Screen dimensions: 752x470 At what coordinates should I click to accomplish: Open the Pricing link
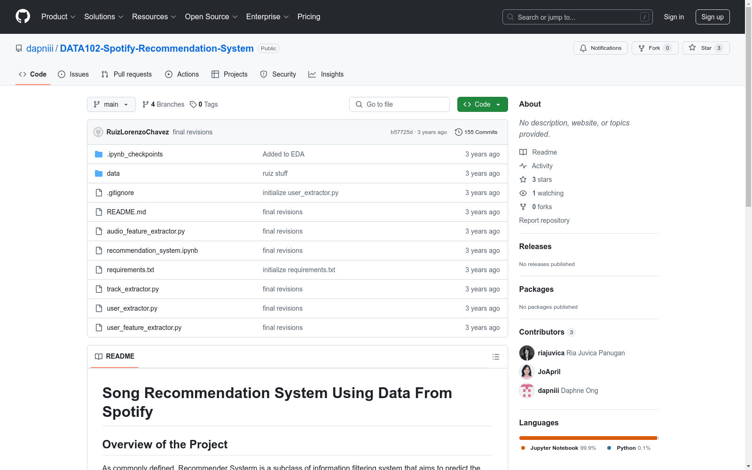point(309,17)
